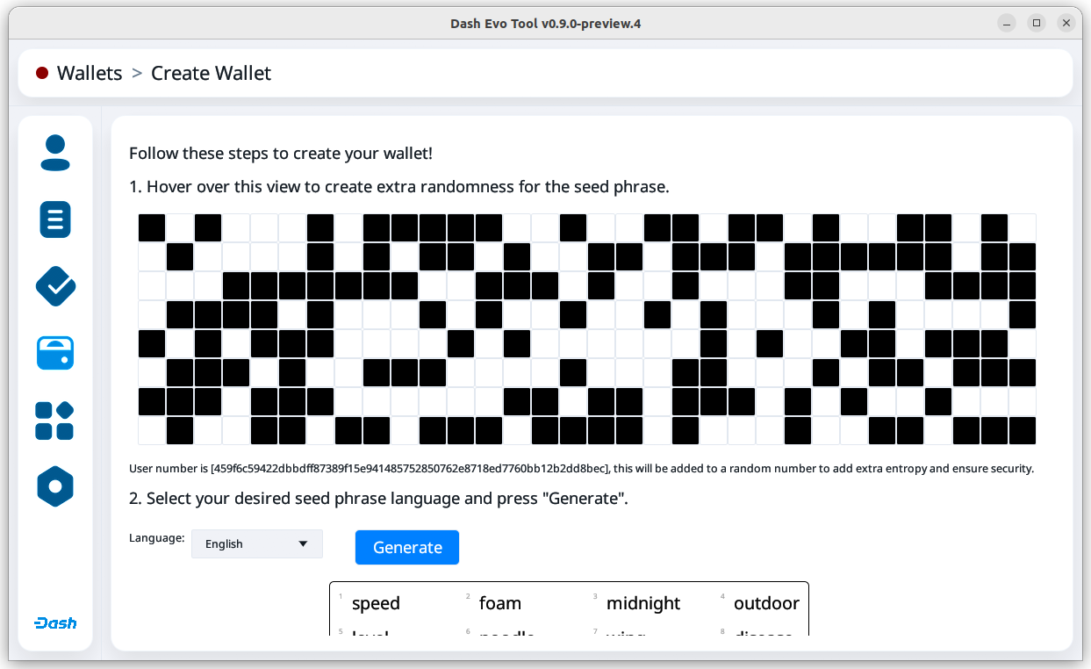This screenshot has width=1091, height=669.
Task: Go back to Wallets via the breadcrumb
Action: tap(90, 74)
